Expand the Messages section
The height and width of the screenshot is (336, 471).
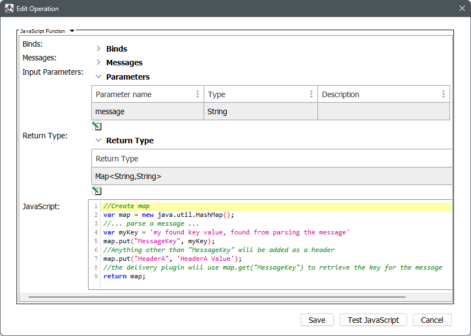98,63
